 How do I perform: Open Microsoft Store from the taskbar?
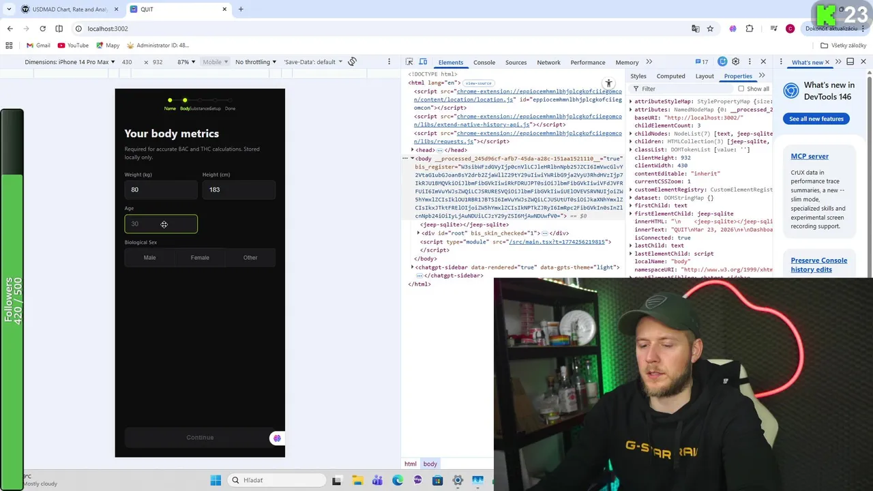click(438, 480)
